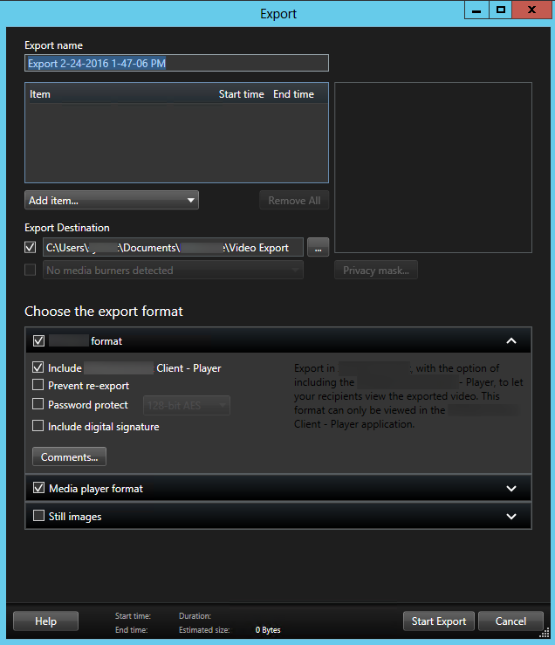The image size is (555, 645).
Task: Click the Start time column header
Action: pos(241,94)
